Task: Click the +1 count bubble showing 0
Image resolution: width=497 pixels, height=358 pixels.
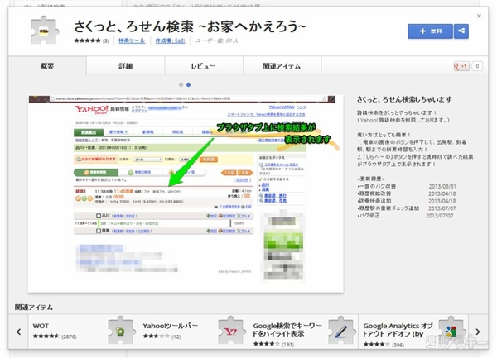Action: pyautogui.click(x=477, y=66)
